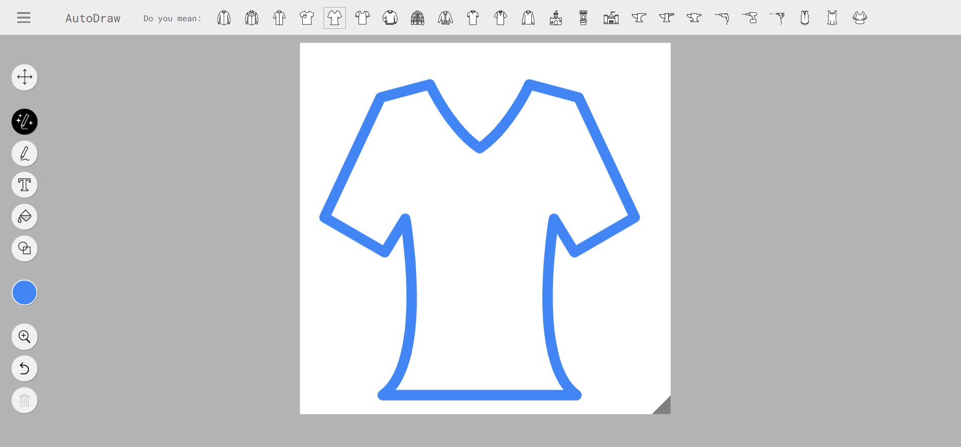Click the canvas resize corner handle
The height and width of the screenshot is (447, 961).
[x=663, y=406]
